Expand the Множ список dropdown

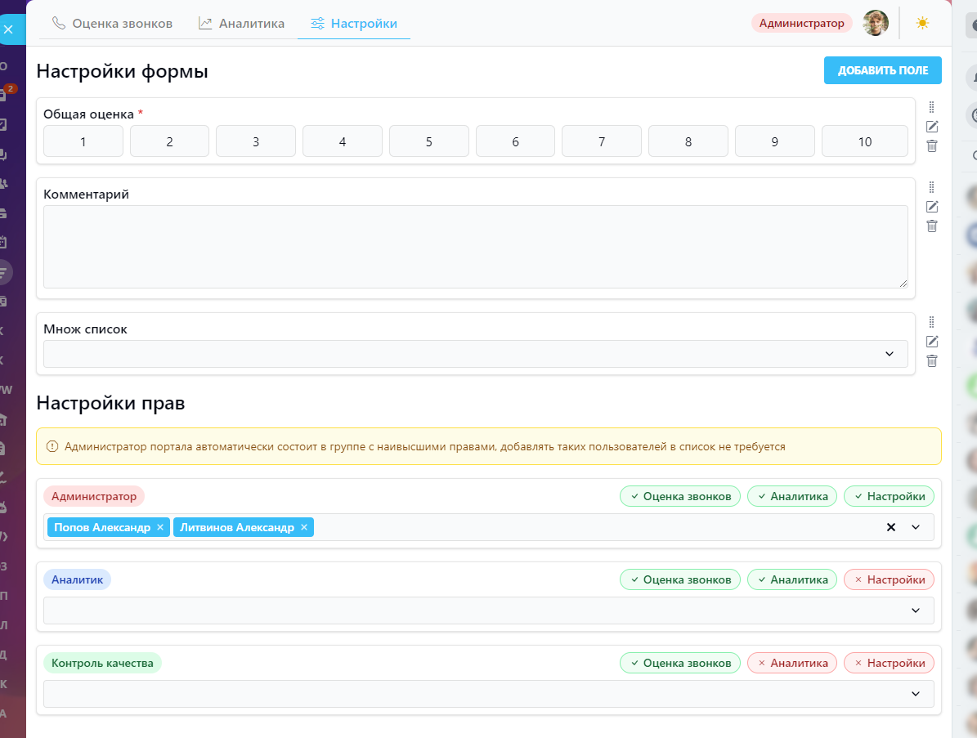click(890, 354)
